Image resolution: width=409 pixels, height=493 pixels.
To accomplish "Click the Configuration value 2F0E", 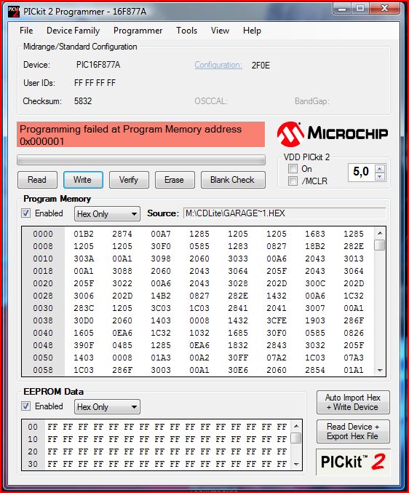I will point(261,66).
